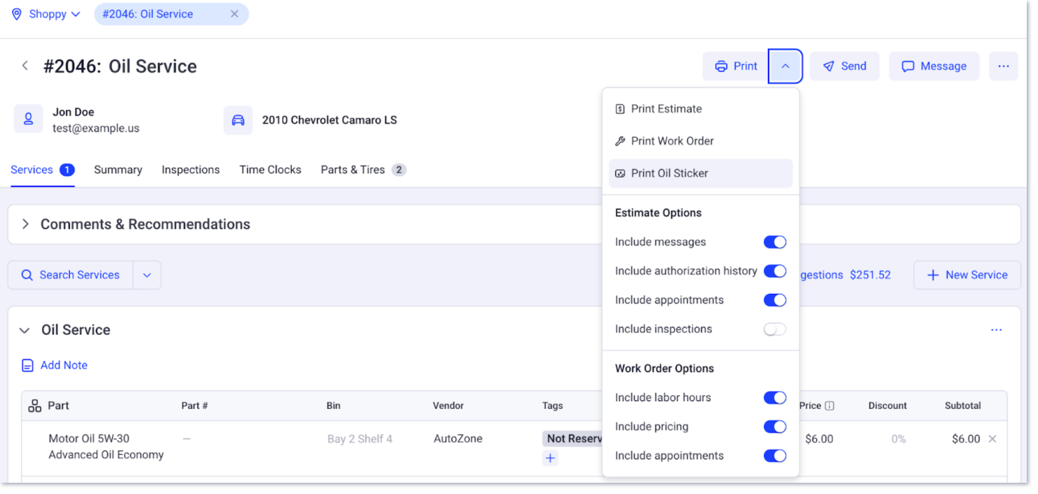This screenshot has height=494, width=1038.
Task: Click the vehicle car icon
Action: 238,120
